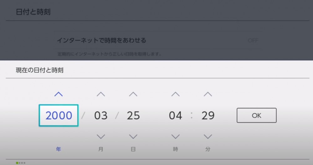Click the 年 label under the year
313x165 pixels.
(59, 149)
